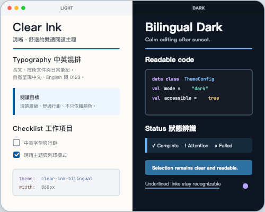Click the 閱讀目標 blue callout box
The width and height of the screenshot is (265, 212).
coord(66,101)
